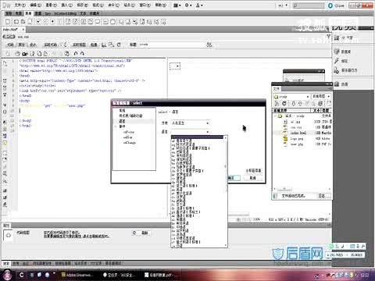The width and height of the screenshot is (375, 281).
Task: Click the select list element in Design view
Action: 175,66
